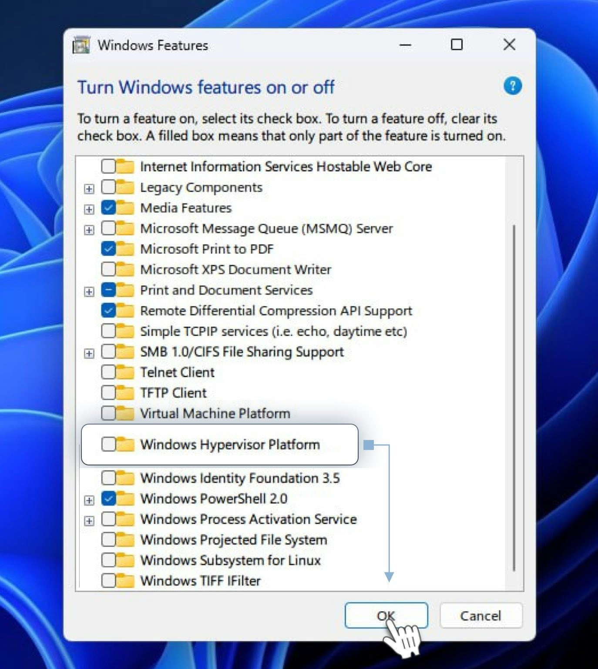Image resolution: width=598 pixels, height=669 pixels.
Task: Select the Microsoft Message Queue (MSMQ) Server label
Action: tap(266, 228)
